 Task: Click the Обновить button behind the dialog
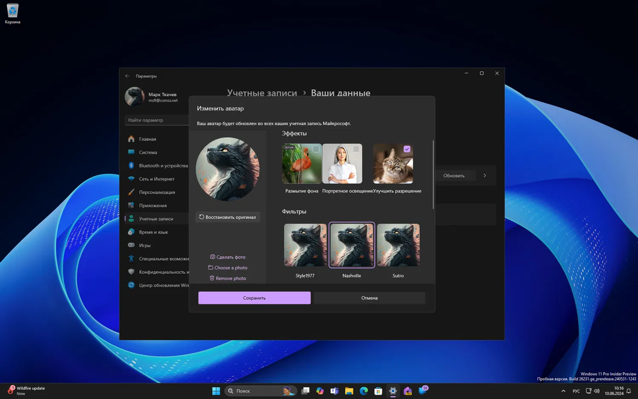coord(454,175)
